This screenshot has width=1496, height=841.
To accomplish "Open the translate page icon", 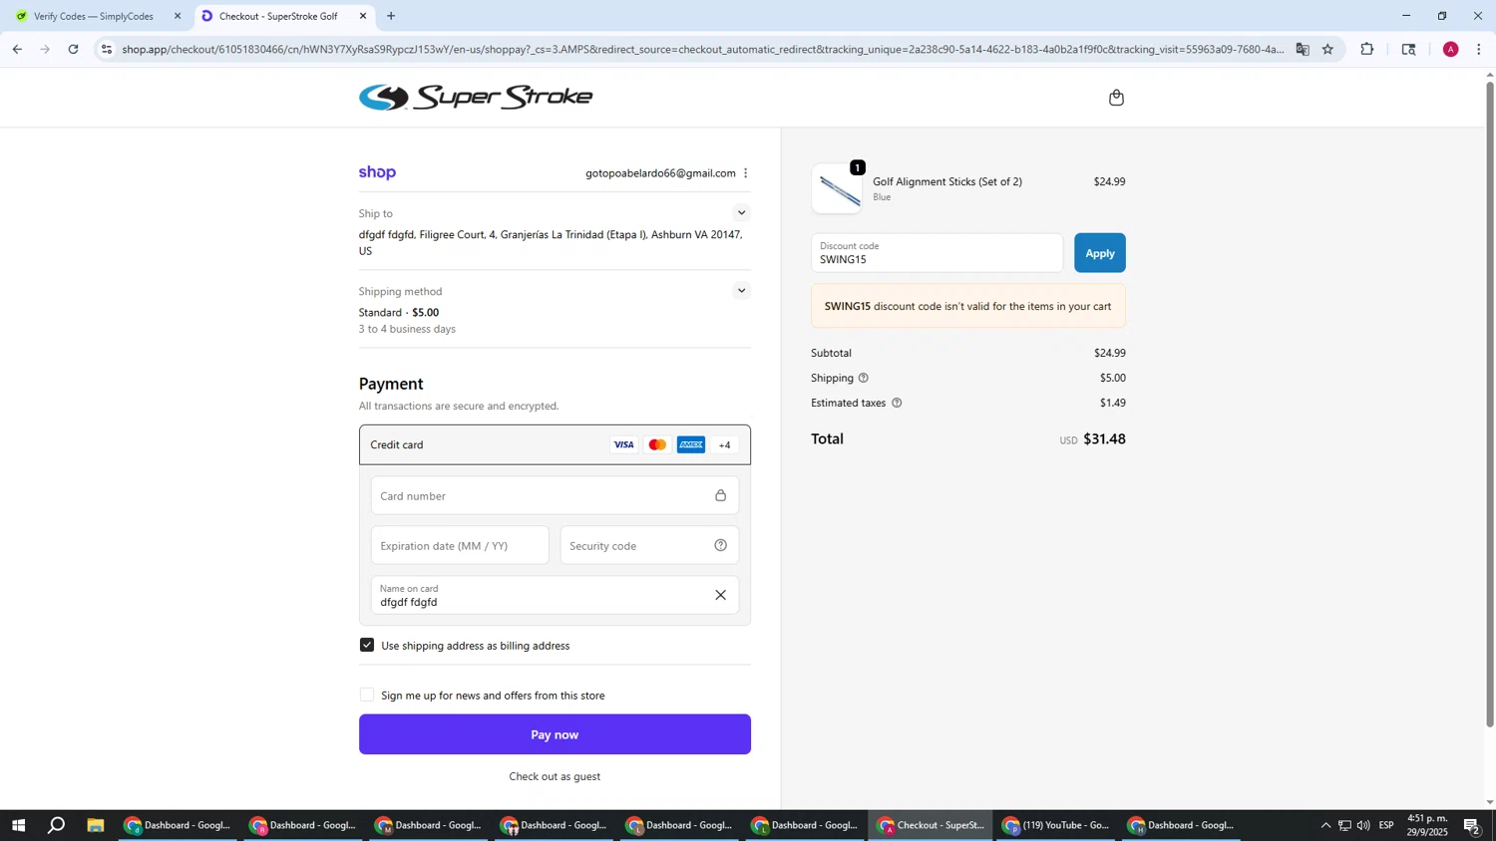I will 1303,49.
